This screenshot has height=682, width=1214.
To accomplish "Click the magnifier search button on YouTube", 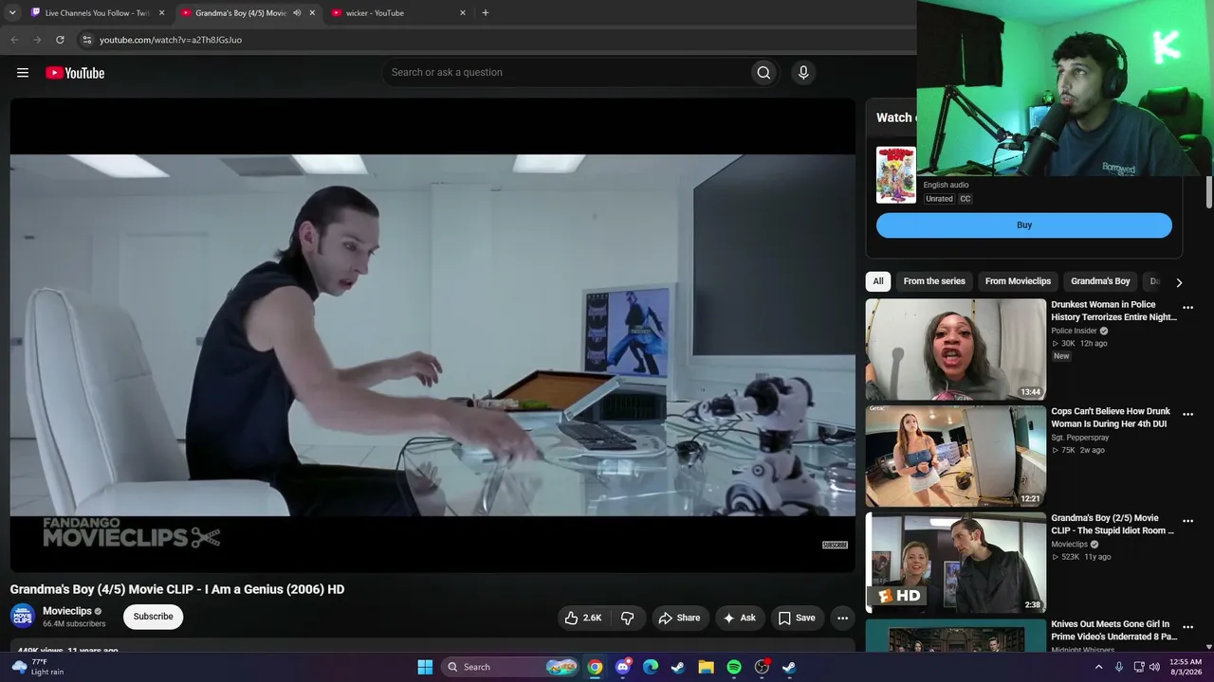I will point(763,73).
